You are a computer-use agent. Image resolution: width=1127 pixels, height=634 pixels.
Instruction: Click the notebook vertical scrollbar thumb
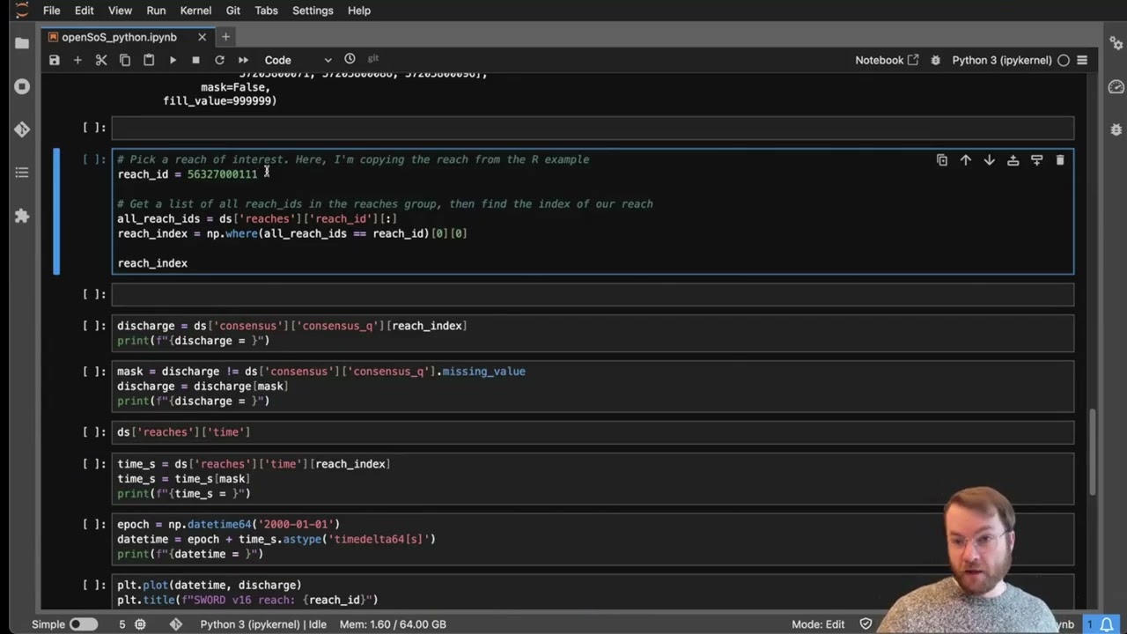coord(1093,452)
